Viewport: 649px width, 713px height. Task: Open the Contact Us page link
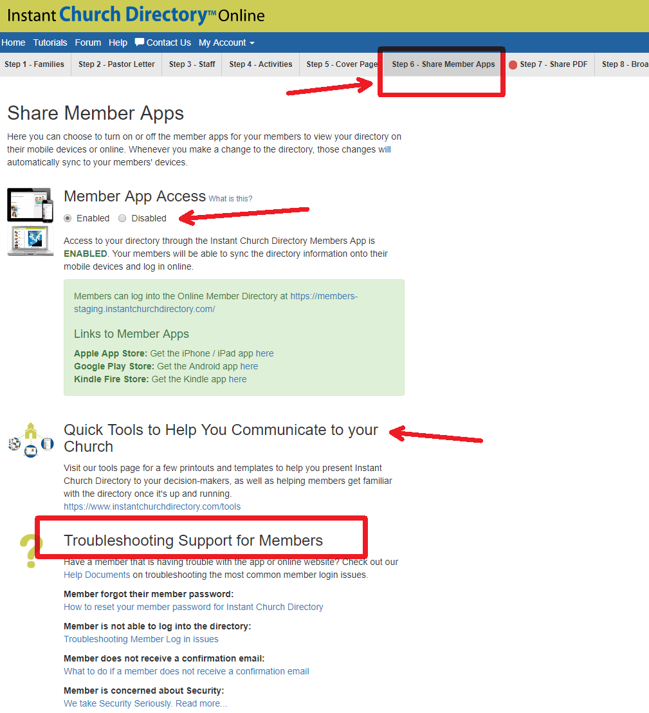point(169,42)
